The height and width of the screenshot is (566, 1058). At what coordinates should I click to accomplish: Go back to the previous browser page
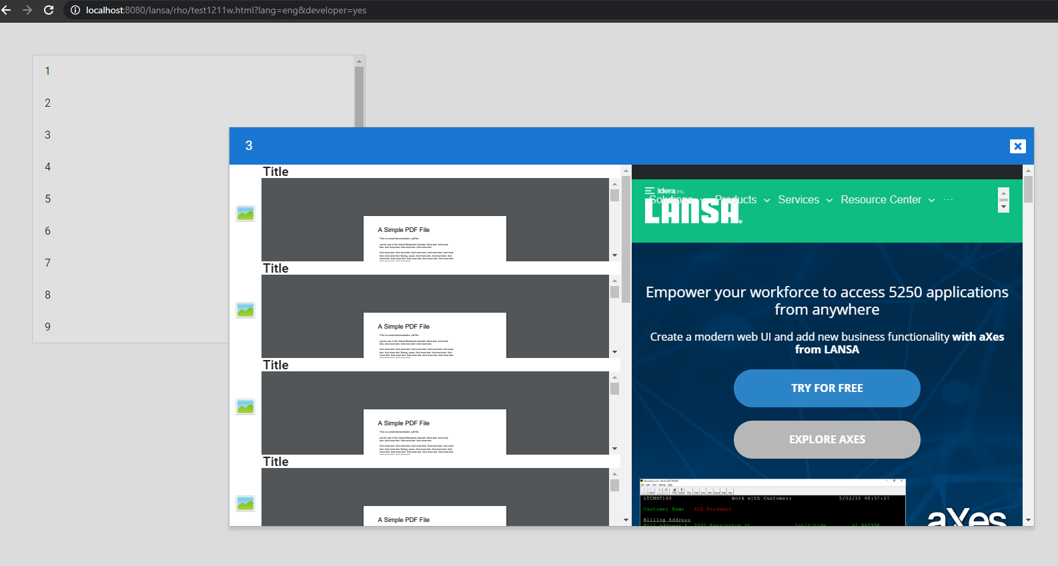click(7, 10)
